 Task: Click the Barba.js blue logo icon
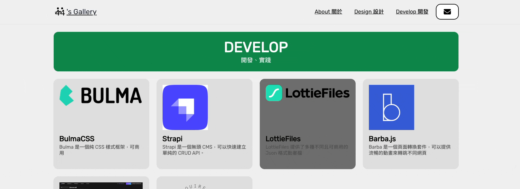pyautogui.click(x=392, y=107)
